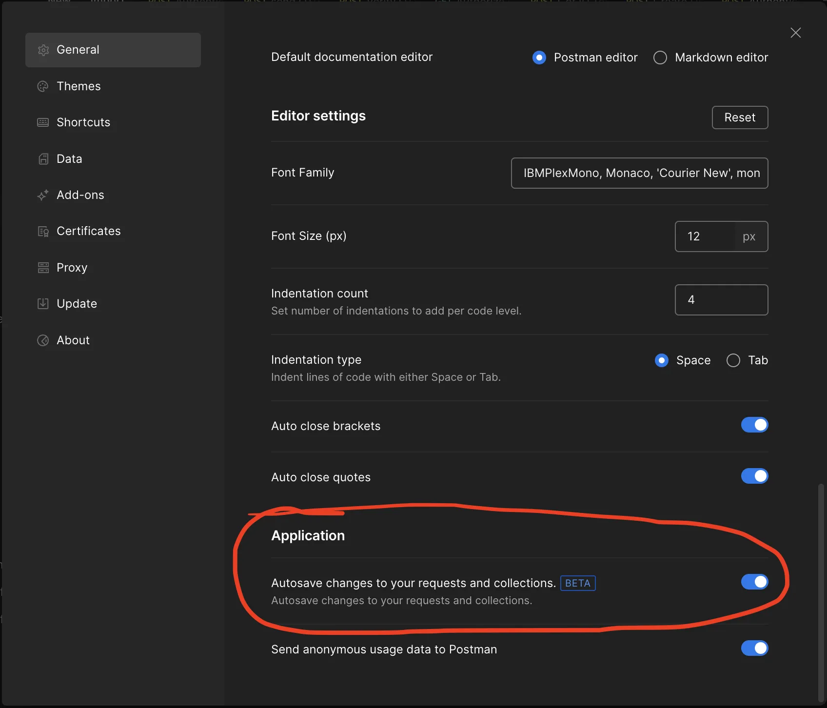Click the Data storage icon

43,159
